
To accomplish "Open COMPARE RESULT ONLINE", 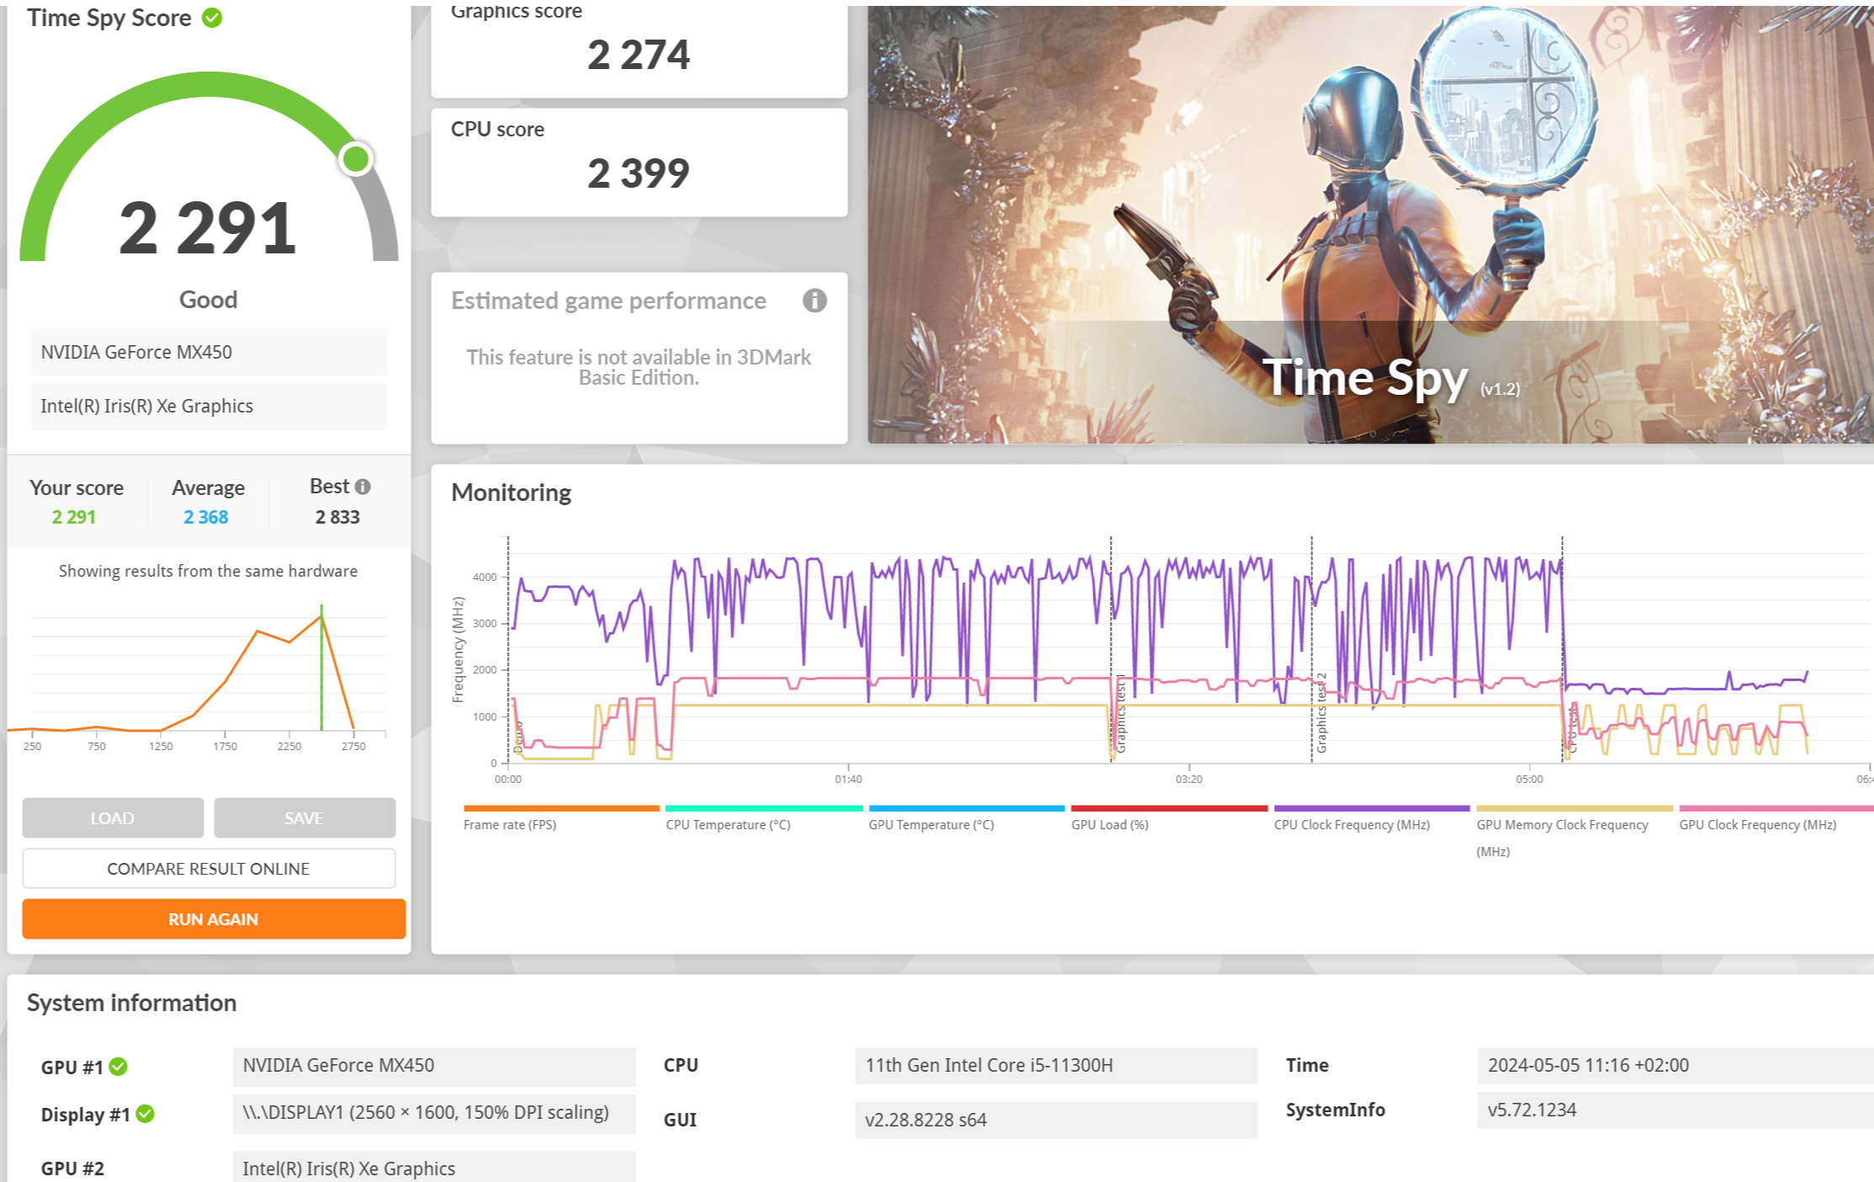I will (x=209, y=868).
